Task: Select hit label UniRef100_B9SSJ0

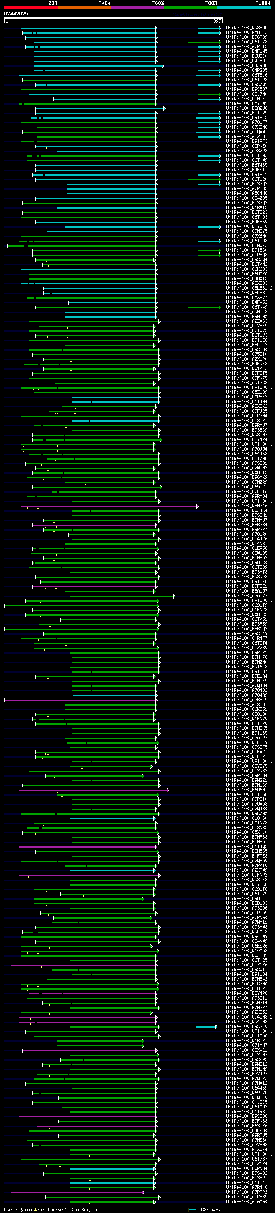Action: [x=247, y=1027]
